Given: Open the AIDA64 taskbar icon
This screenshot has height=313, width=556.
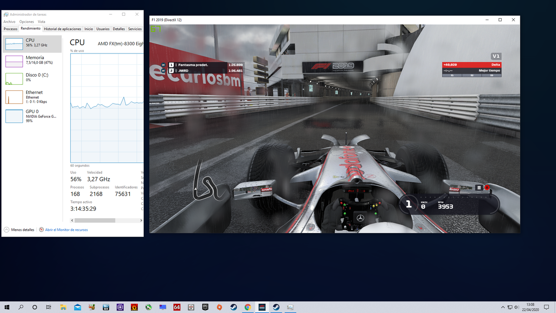Looking at the screenshot, I should [x=177, y=307].
